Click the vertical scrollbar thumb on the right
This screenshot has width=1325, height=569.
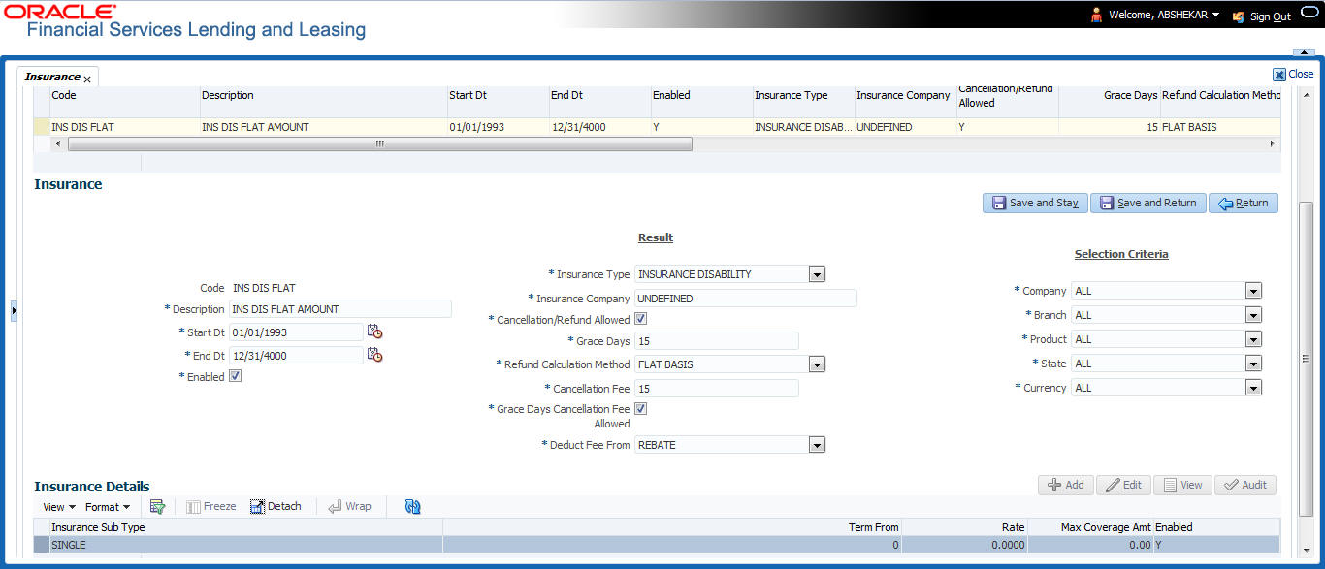click(x=1306, y=358)
